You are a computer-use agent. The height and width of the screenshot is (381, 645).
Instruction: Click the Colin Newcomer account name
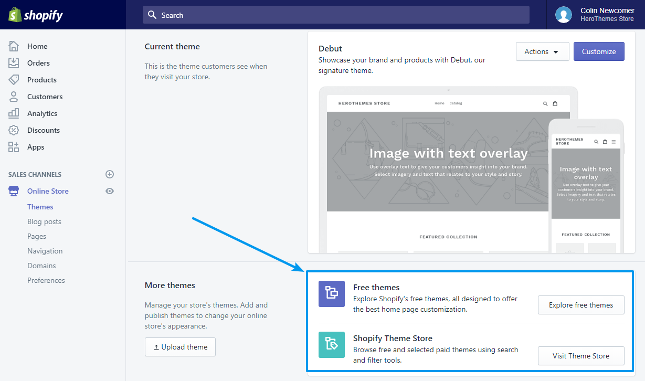pos(607,10)
